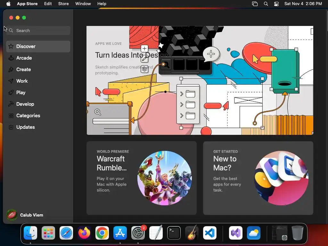Go to the Play section

tap(38, 93)
